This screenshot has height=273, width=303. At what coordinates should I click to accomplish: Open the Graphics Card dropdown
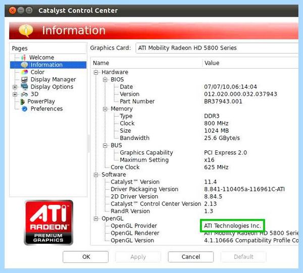(217, 48)
